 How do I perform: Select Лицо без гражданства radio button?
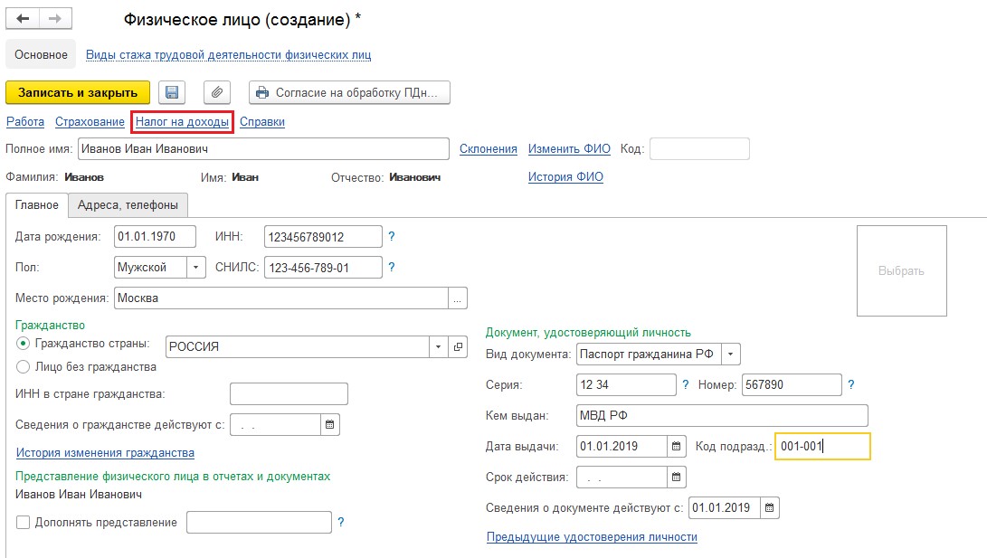[x=24, y=367]
